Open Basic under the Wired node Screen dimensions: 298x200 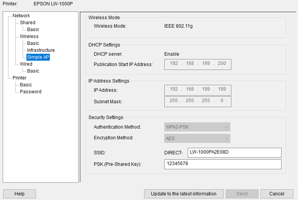click(x=33, y=71)
